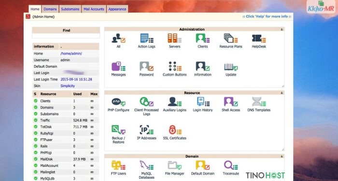Click the green status icon for Subdomains
This screenshot has width=338, height=181.
pos(36,114)
